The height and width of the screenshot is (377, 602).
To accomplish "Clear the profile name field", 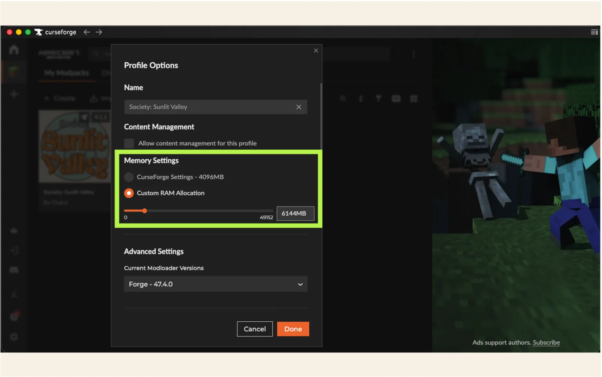I will tap(299, 107).
